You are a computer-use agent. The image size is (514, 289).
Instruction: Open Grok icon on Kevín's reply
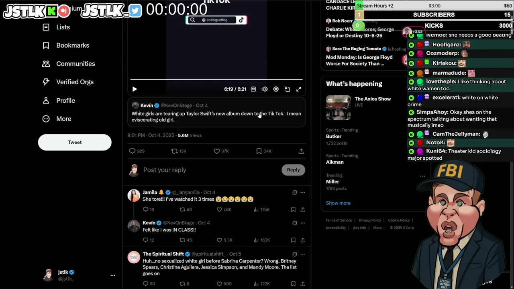[295, 223]
